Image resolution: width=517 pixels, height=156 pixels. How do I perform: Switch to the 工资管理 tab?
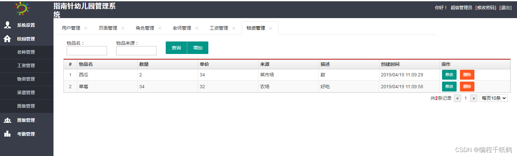(x=219, y=28)
